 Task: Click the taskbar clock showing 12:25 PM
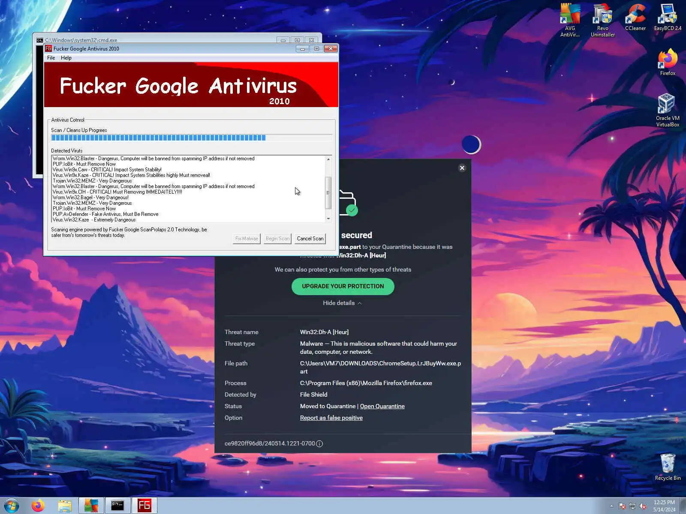click(x=664, y=506)
